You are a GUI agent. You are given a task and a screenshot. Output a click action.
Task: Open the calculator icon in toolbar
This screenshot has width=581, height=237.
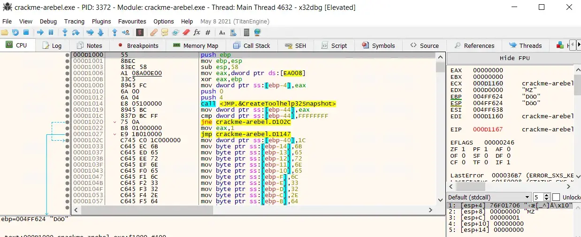(x=246, y=32)
